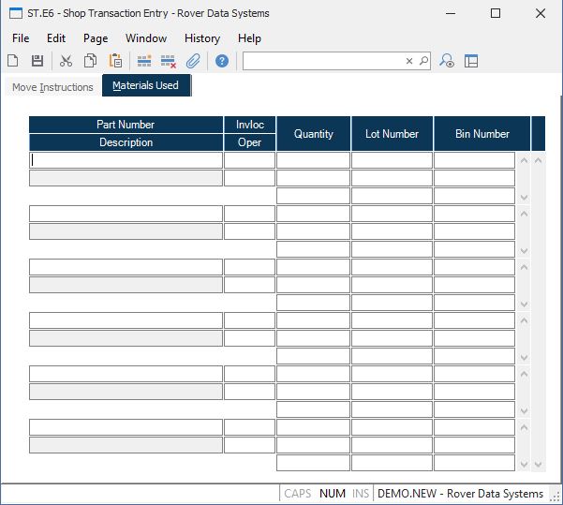Click the Cut scissors icon

pos(66,61)
